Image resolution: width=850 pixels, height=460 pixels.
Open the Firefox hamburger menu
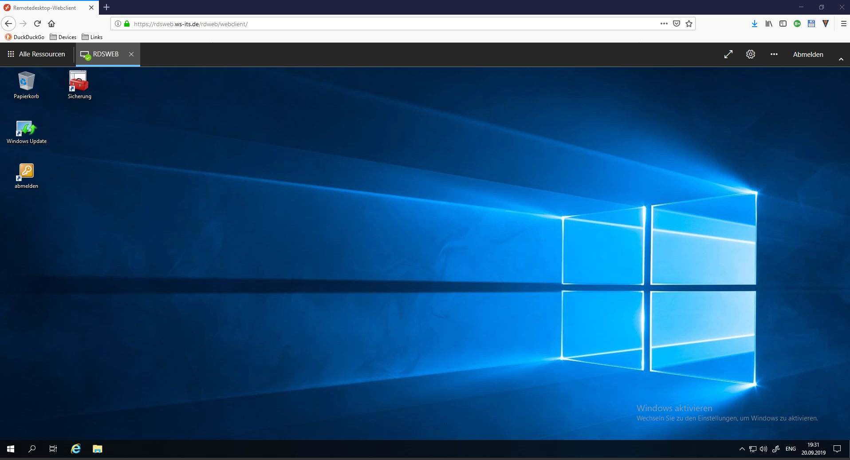pyautogui.click(x=843, y=24)
